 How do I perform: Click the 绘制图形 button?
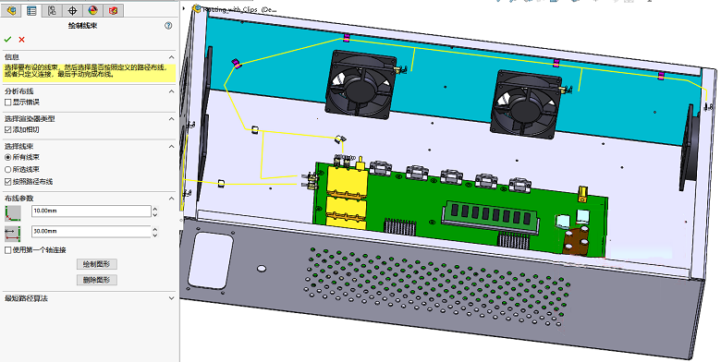click(x=96, y=264)
